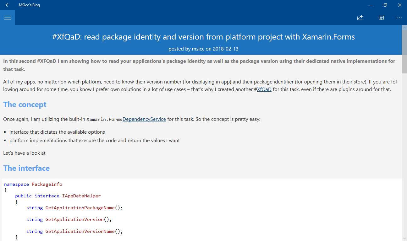The image size is (407, 241).
Task: Click the GetApplicationPackageName code line
Action: point(74,208)
